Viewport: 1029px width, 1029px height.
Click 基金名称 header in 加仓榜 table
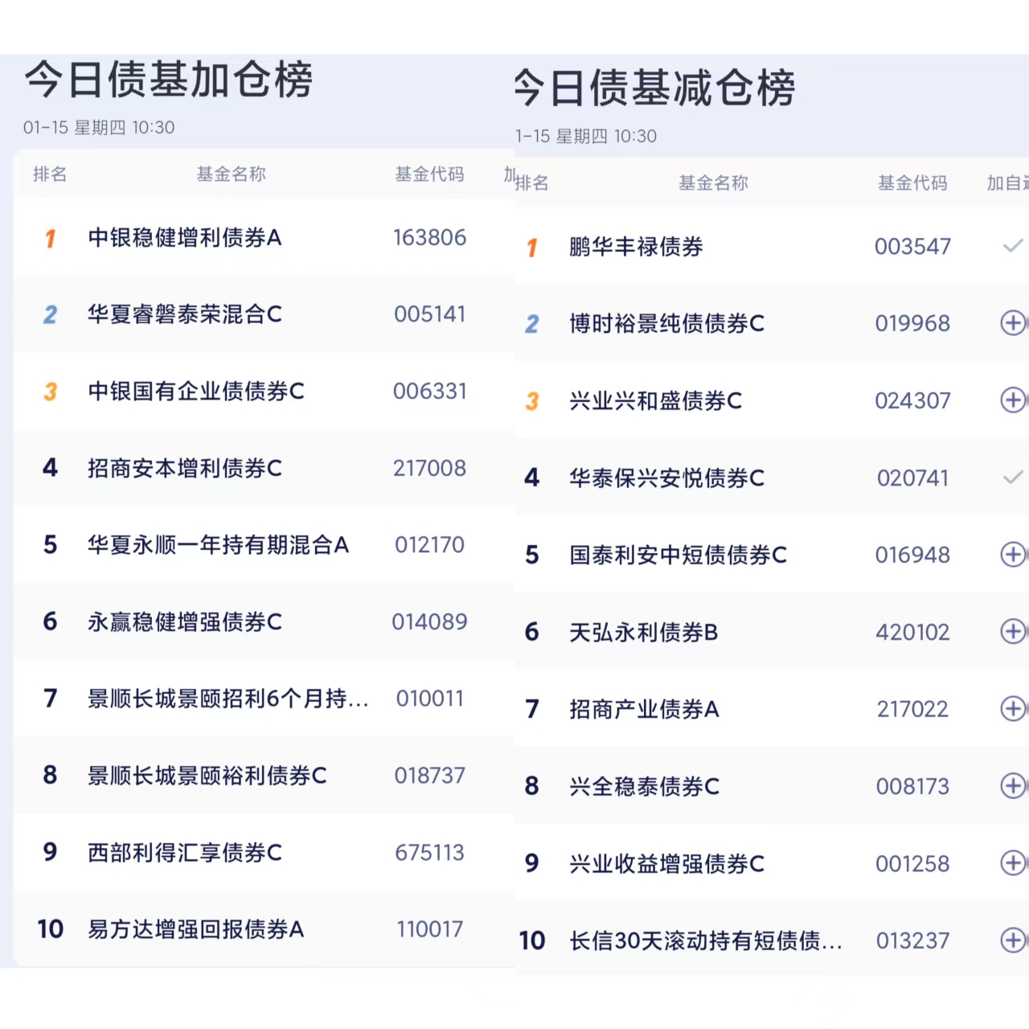pos(231,174)
